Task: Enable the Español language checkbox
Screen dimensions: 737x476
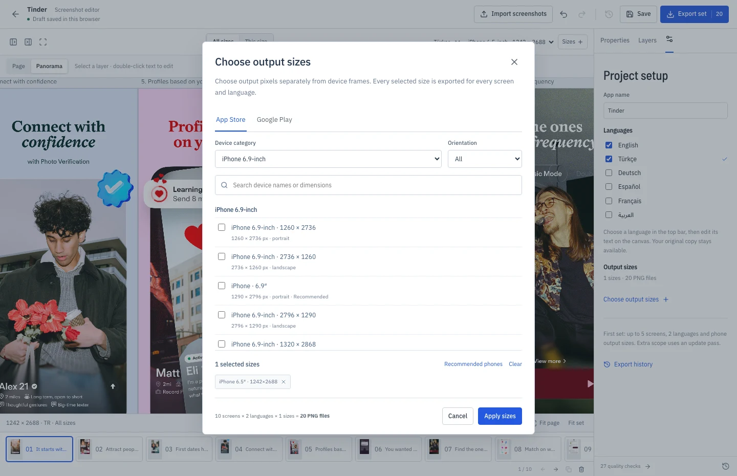Action: pos(609,187)
